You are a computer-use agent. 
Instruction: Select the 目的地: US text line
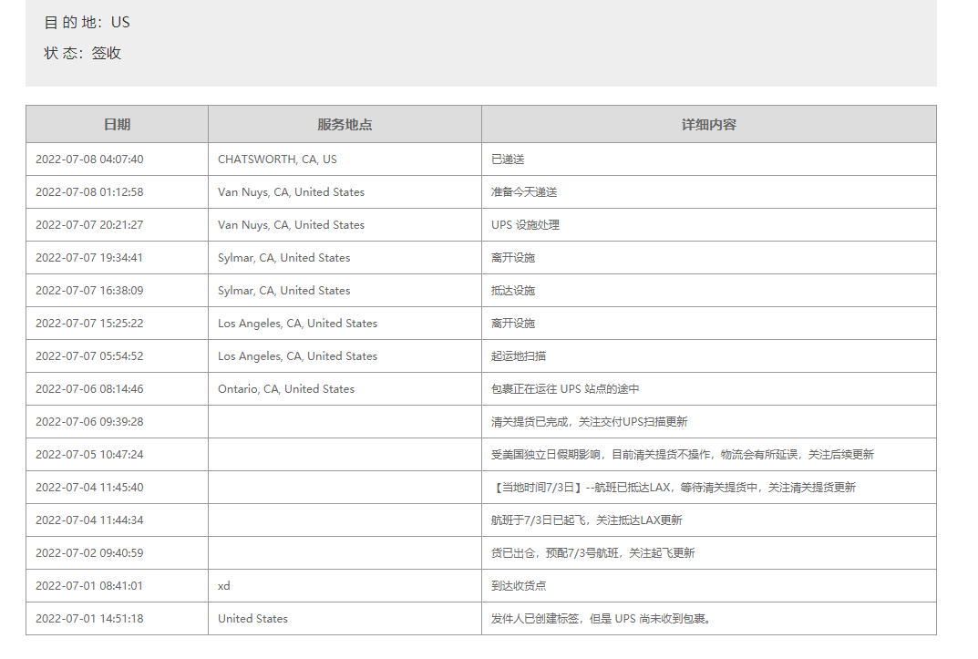coord(88,22)
